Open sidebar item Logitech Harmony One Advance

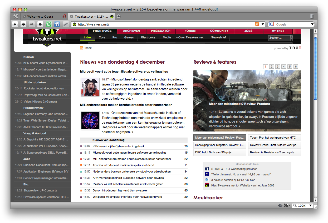(x=45, y=114)
